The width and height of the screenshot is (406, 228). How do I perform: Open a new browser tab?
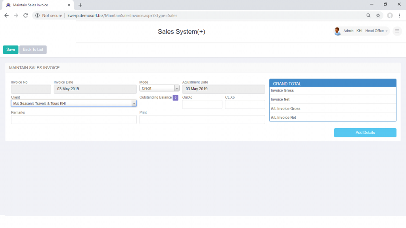tap(80, 5)
